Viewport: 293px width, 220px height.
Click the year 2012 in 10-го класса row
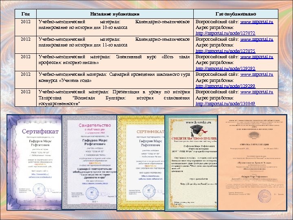pos(26,22)
